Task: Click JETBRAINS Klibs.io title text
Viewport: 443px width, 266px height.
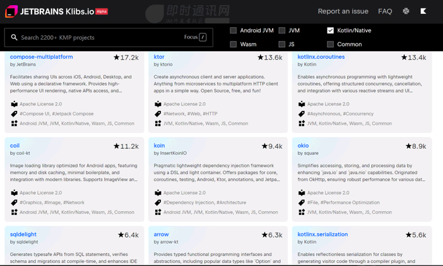Action: click(x=57, y=11)
